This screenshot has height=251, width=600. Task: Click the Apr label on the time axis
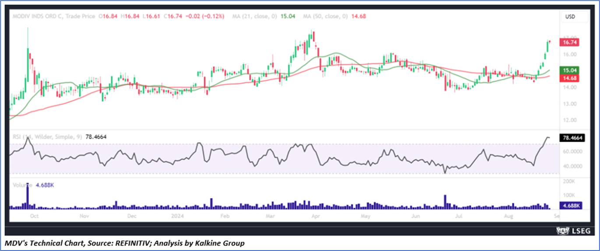[x=315, y=216]
